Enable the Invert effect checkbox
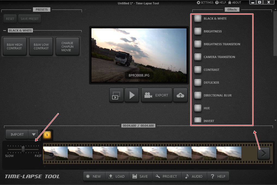 pyautogui.click(x=198, y=120)
